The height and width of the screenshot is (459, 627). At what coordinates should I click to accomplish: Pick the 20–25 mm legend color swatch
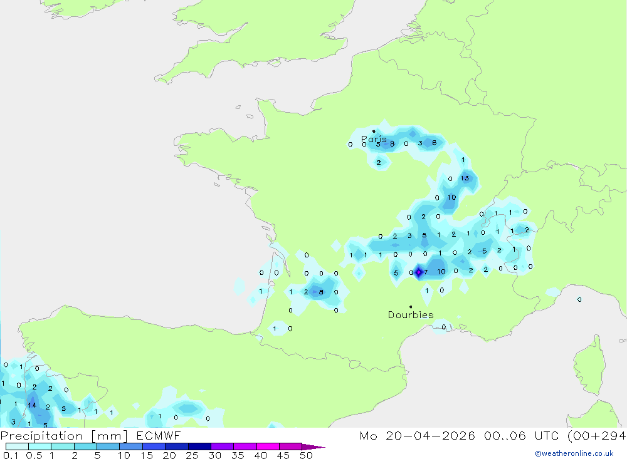click(x=177, y=446)
